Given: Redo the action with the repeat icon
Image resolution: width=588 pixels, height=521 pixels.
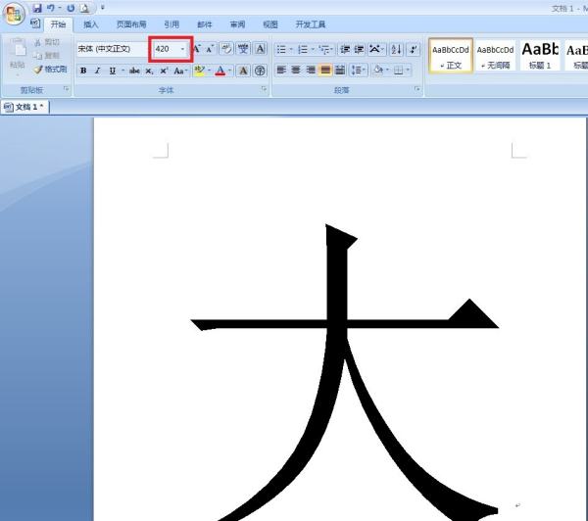Looking at the screenshot, I should pos(71,8).
